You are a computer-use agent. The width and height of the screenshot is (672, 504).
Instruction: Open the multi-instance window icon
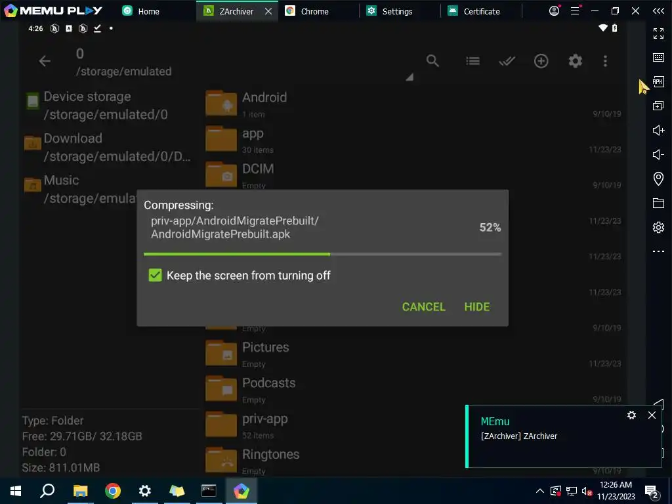658,106
